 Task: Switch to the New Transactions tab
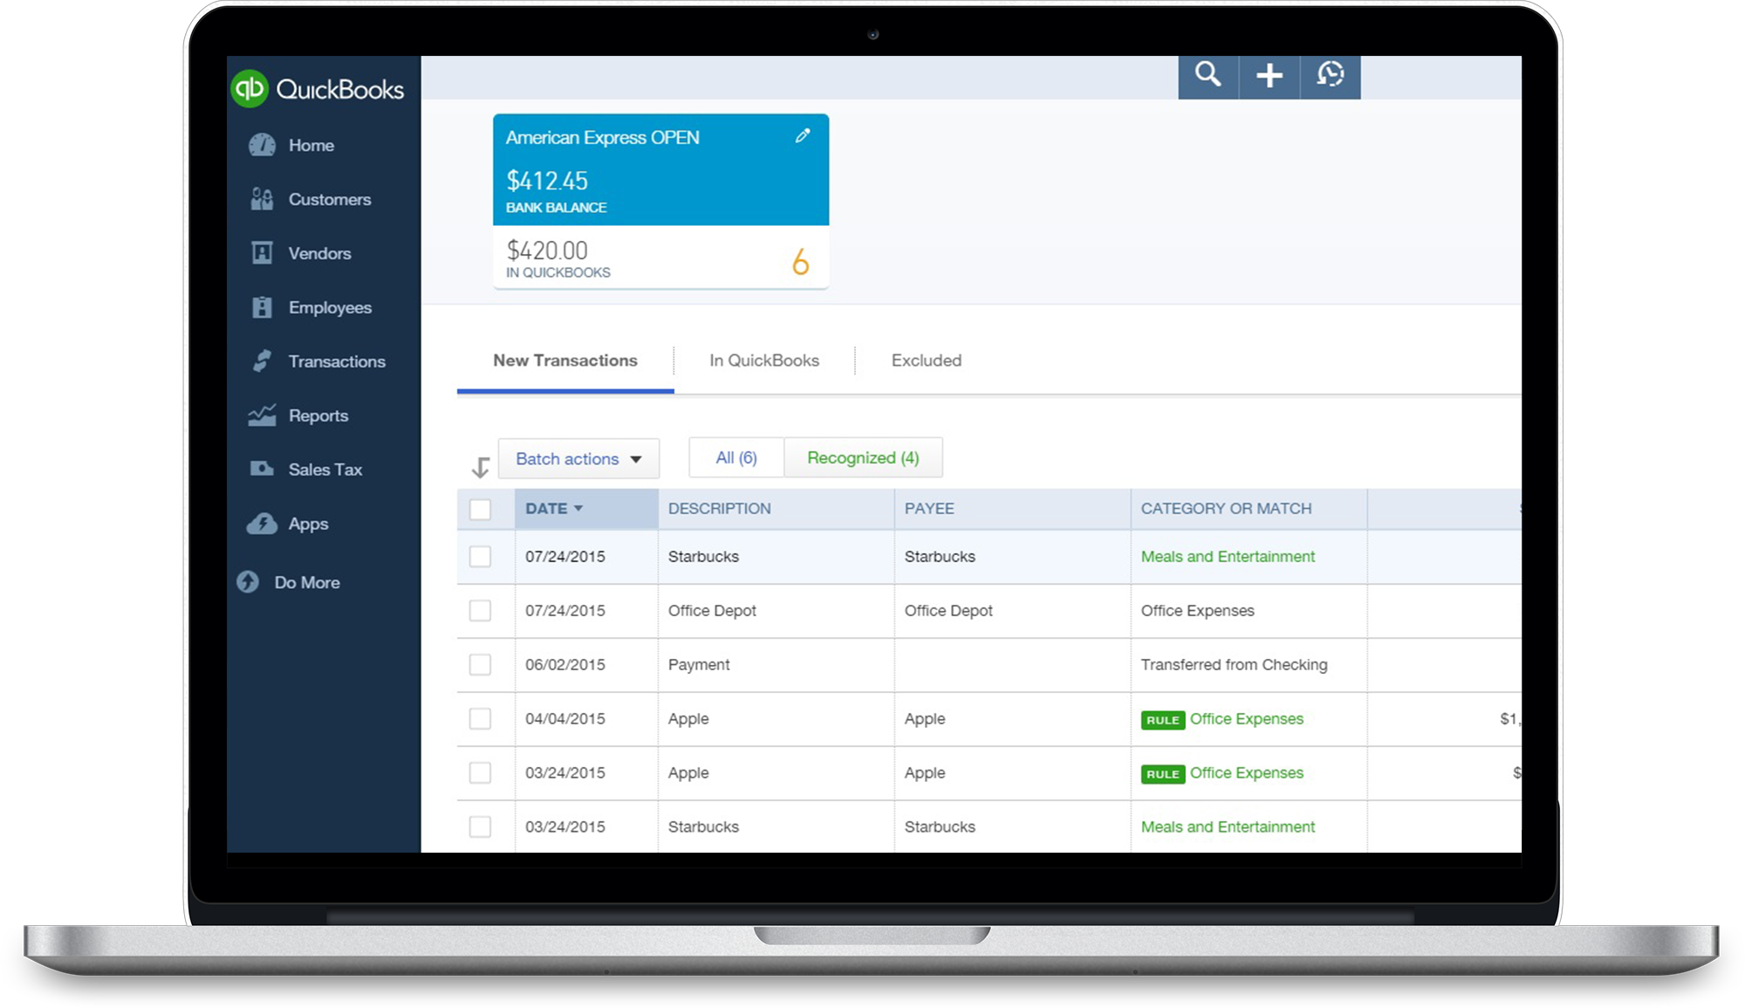(x=565, y=360)
